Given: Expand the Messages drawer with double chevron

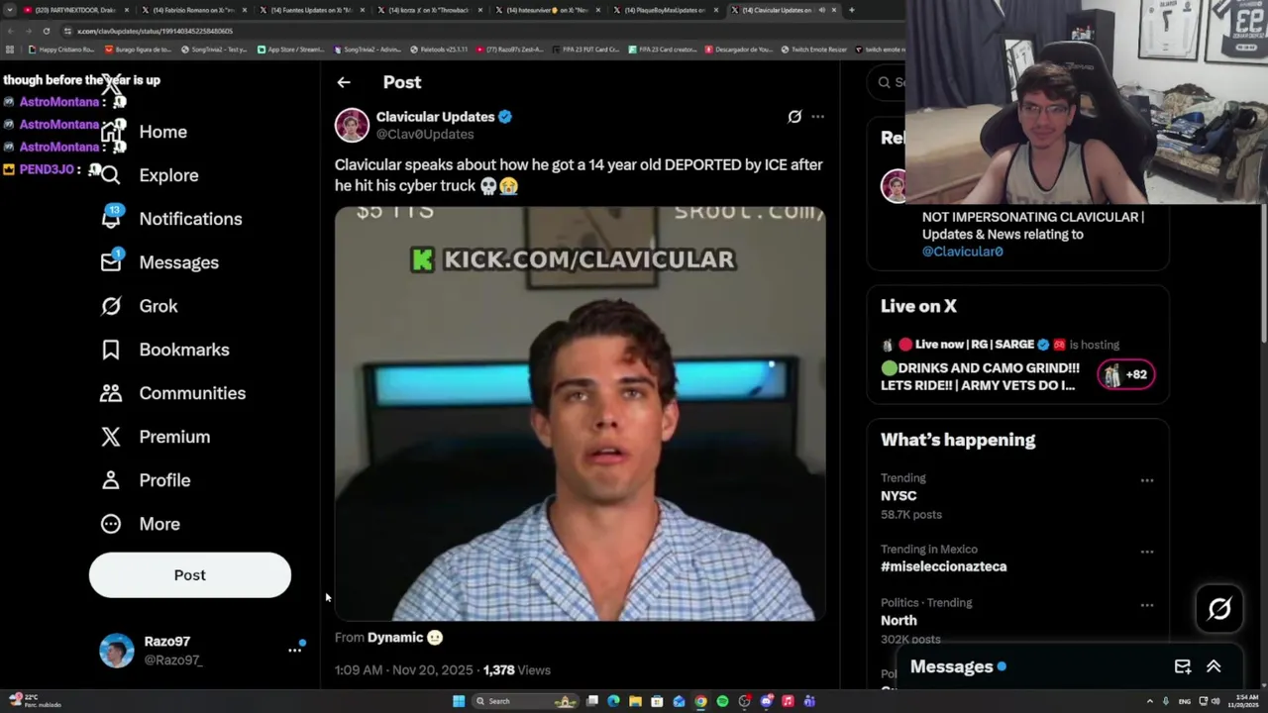Looking at the screenshot, I should tap(1214, 666).
